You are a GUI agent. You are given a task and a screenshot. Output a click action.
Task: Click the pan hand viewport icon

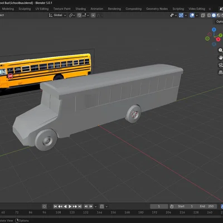pyautogui.click(x=220, y=57)
